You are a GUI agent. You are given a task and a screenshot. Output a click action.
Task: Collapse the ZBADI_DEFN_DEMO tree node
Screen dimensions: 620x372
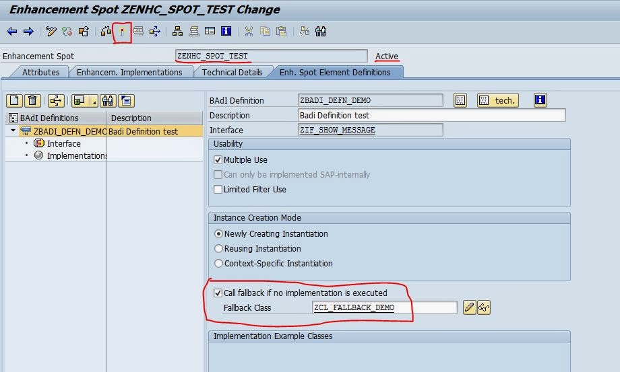point(13,131)
